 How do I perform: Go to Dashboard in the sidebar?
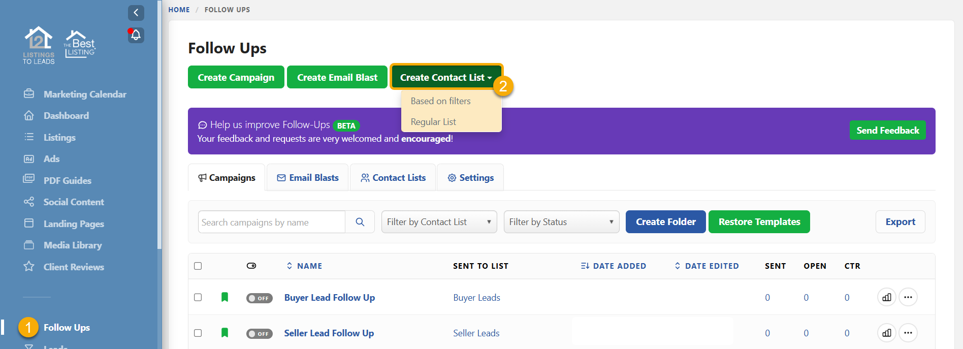[66, 116]
